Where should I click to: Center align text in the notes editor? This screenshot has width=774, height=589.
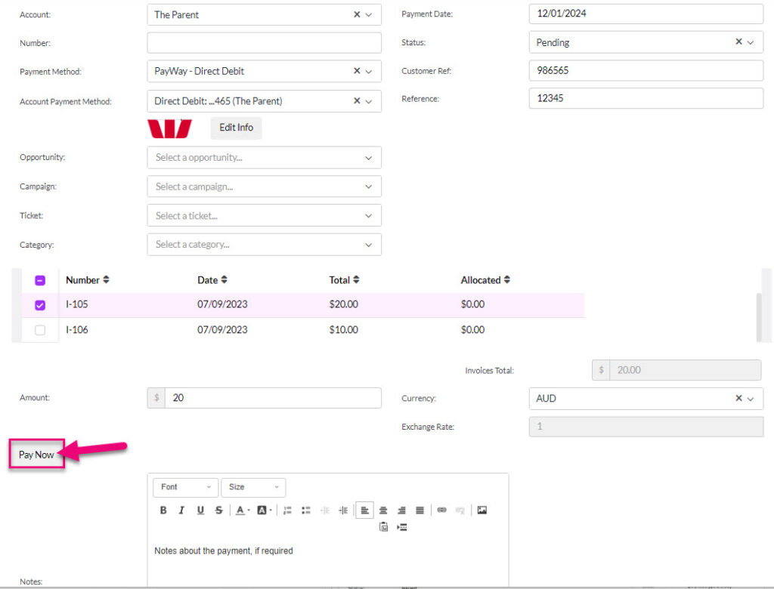click(x=382, y=510)
